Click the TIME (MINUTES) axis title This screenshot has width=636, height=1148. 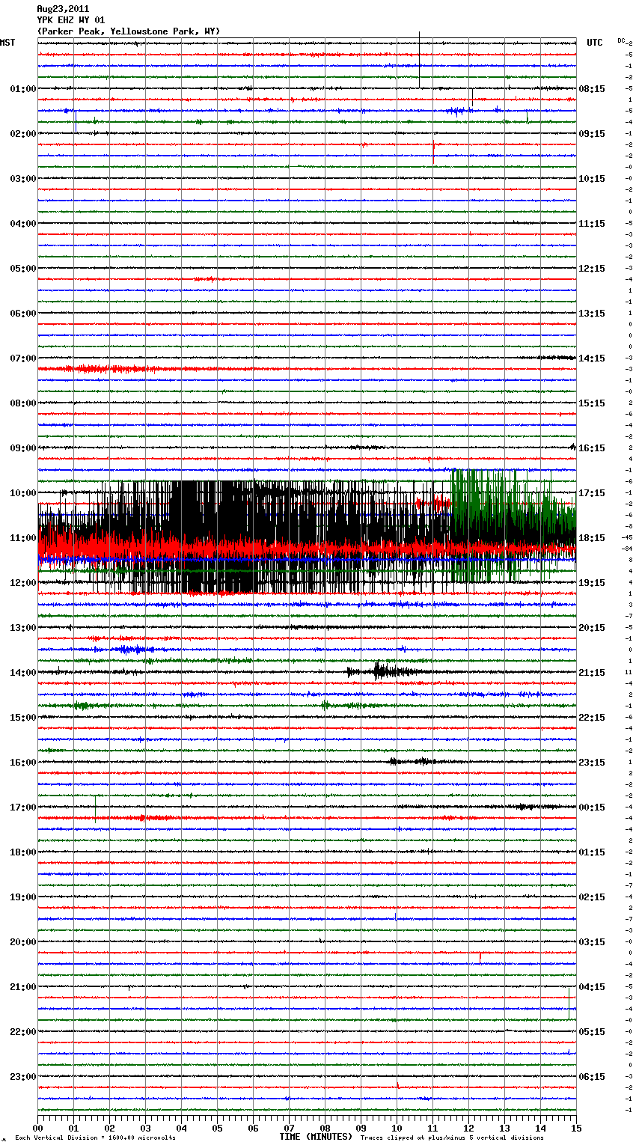click(x=316, y=1137)
